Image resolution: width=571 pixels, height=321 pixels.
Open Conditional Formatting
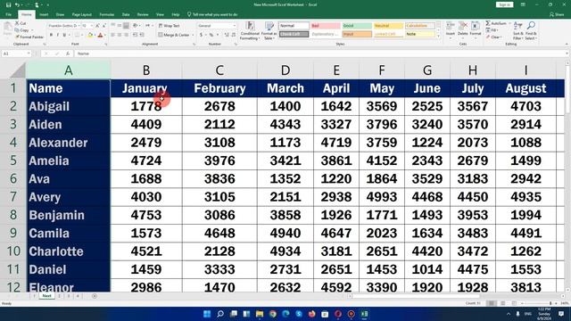pos(250,31)
